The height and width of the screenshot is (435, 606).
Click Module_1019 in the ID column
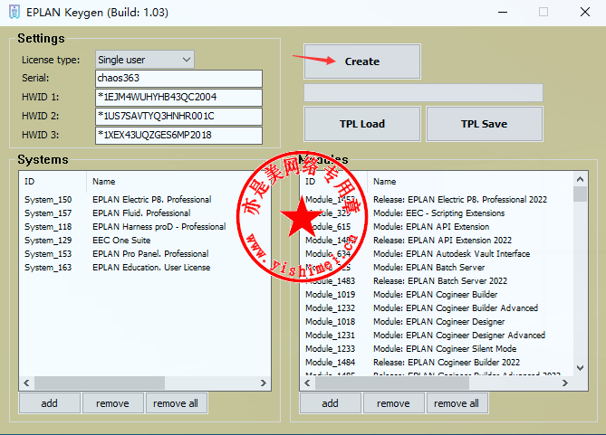point(330,295)
